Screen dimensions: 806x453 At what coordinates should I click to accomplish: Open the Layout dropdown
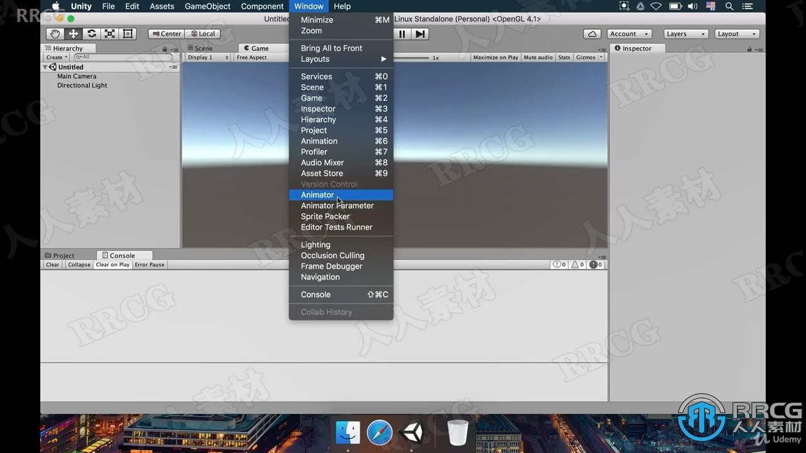pos(737,34)
